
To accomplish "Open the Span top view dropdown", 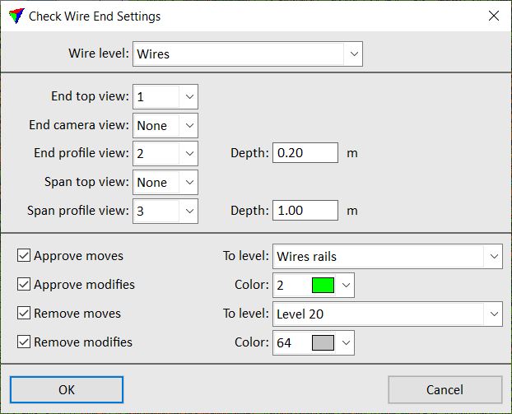I will pos(165,182).
